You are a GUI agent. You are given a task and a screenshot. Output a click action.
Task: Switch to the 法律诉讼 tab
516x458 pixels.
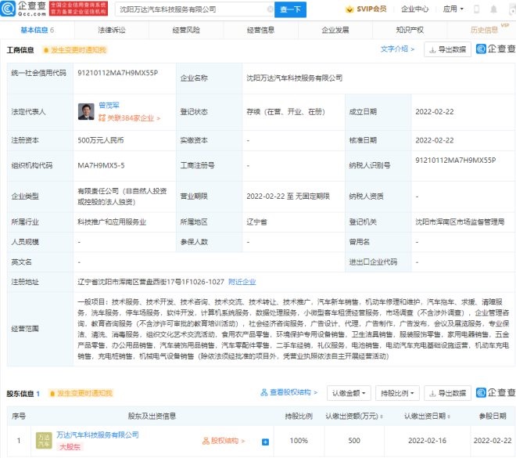tap(112, 30)
